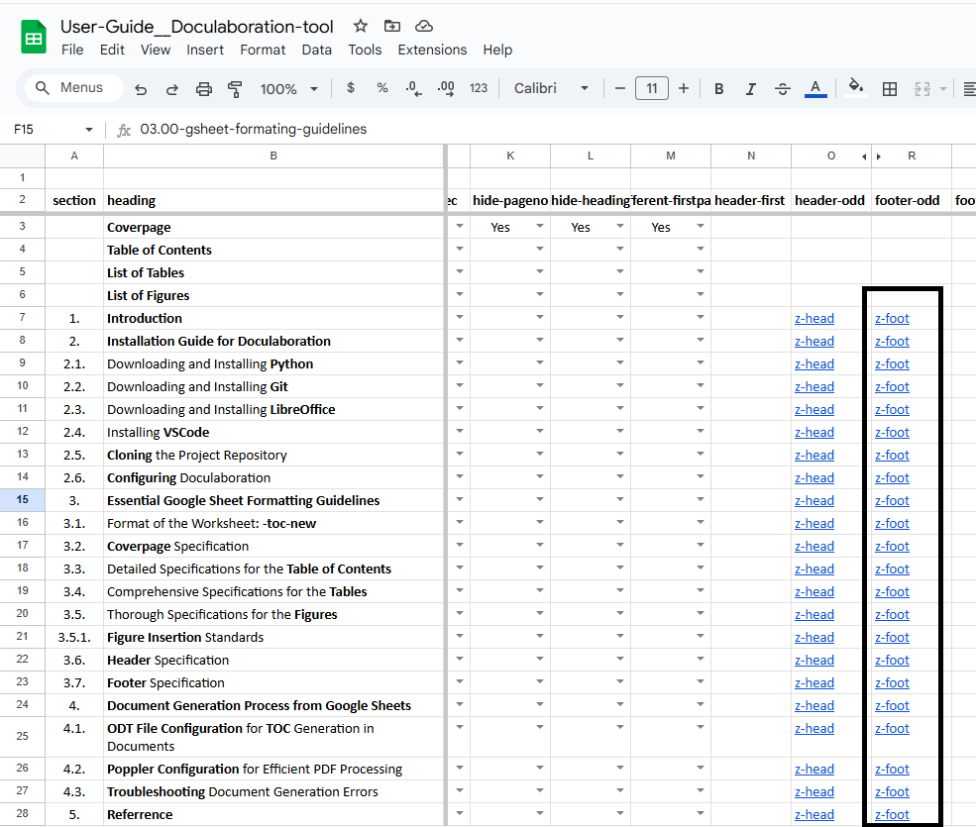The image size is (976, 827).
Task: Expand hidden columns right arrow before R
Action: point(879,156)
